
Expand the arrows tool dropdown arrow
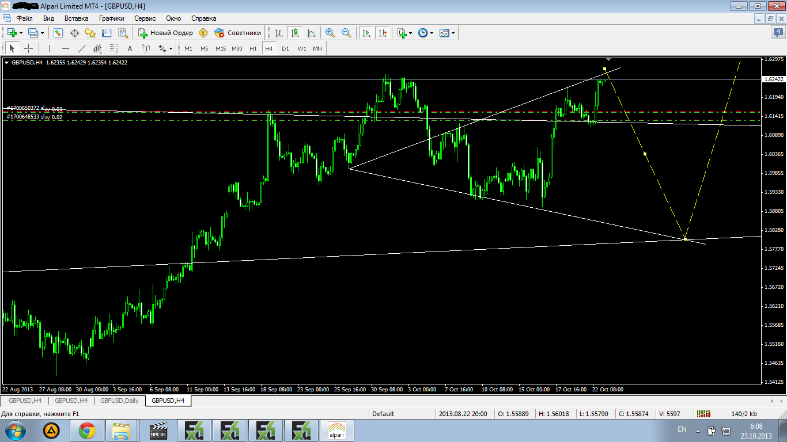tap(171, 48)
